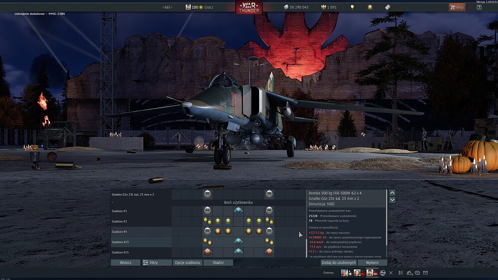
Task: Click the Silver Lions balance 38 290 045
Action: click(x=296, y=7)
